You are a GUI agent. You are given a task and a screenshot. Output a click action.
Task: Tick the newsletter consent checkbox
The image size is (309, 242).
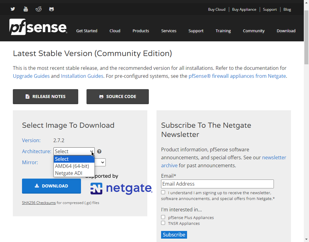[x=163, y=192]
